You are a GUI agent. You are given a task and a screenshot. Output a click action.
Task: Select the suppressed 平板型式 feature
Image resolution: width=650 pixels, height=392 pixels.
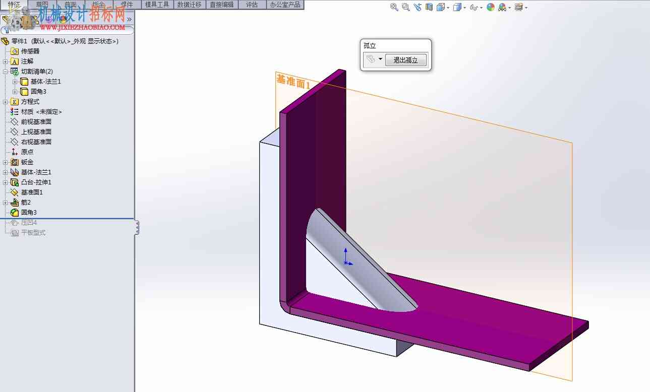[28, 233]
